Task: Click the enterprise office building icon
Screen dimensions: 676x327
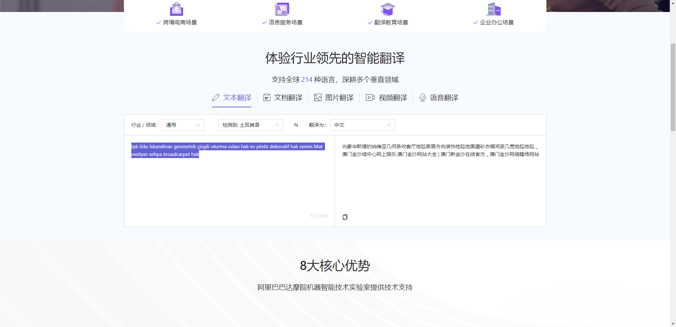Action: click(493, 9)
